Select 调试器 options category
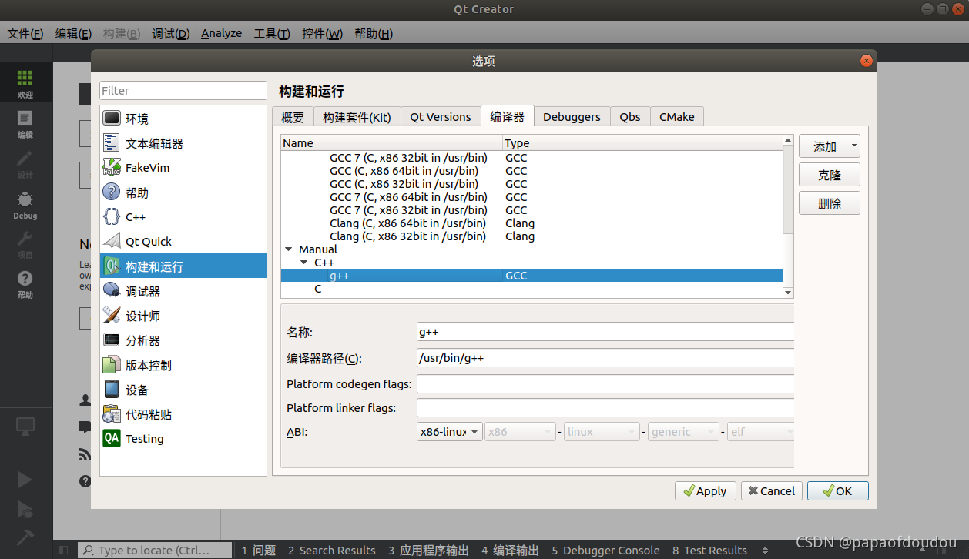 (x=183, y=291)
